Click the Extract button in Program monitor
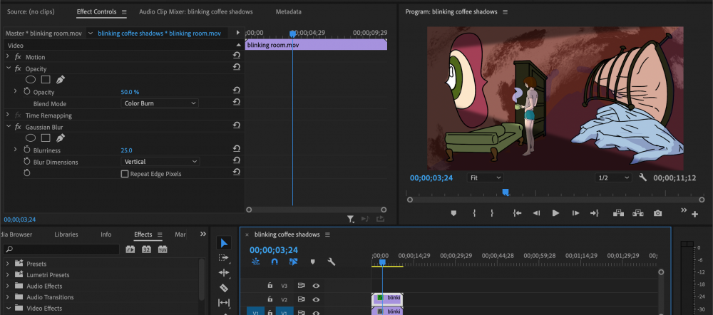 (637, 212)
